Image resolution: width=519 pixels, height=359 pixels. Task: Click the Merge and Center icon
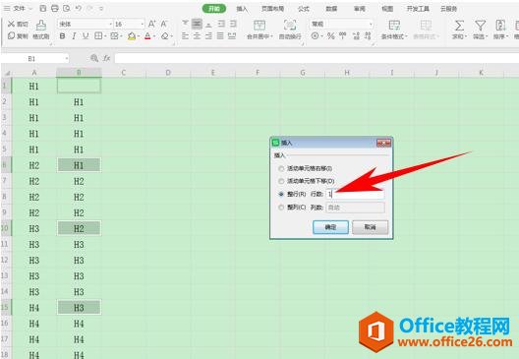click(259, 26)
